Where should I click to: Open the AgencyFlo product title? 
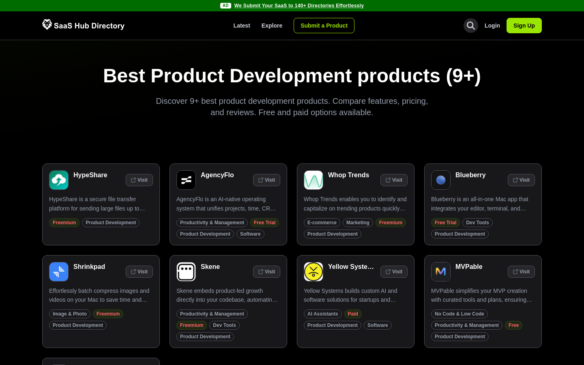click(217, 175)
